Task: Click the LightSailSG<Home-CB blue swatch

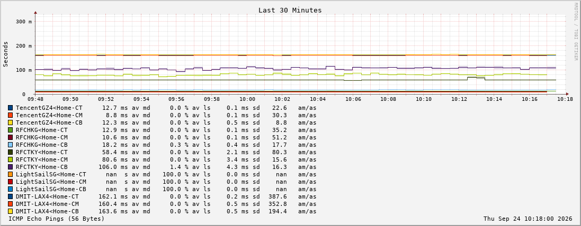Action: coord(11,189)
